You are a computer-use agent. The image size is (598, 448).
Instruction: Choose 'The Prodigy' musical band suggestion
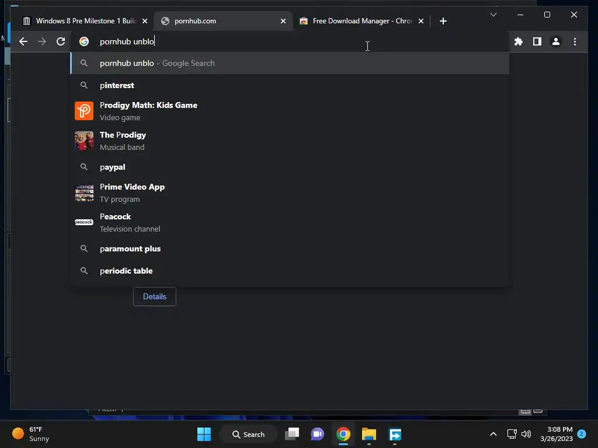pos(290,141)
